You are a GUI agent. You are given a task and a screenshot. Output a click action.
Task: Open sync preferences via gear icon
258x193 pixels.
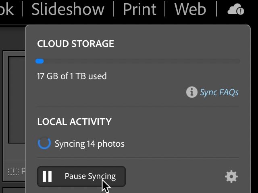click(231, 176)
